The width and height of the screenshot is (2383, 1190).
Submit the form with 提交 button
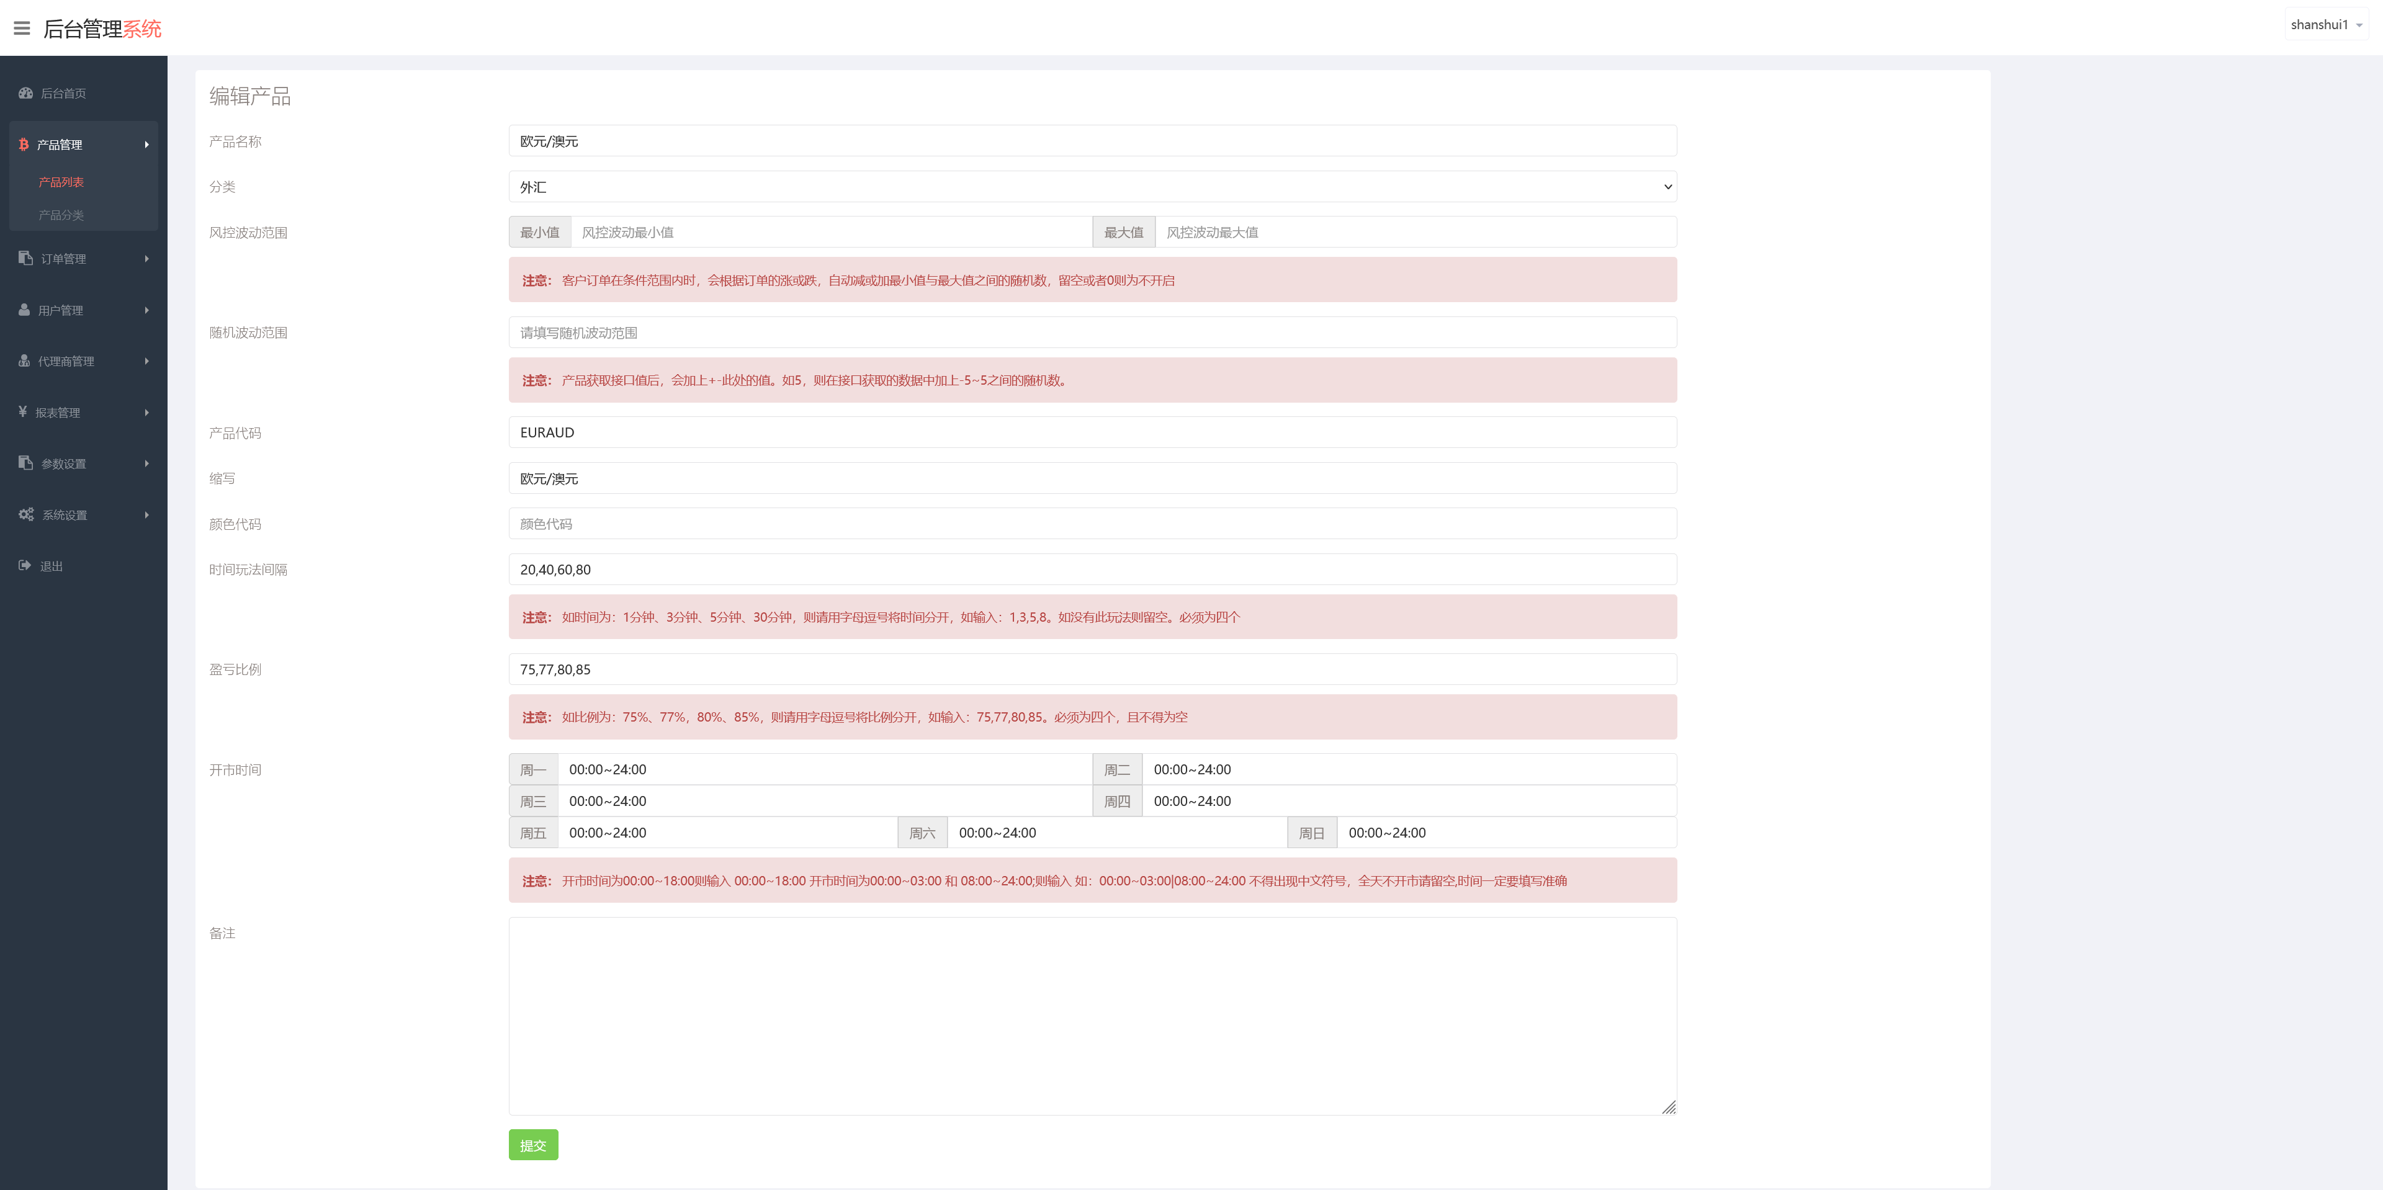(x=533, y=1145)
